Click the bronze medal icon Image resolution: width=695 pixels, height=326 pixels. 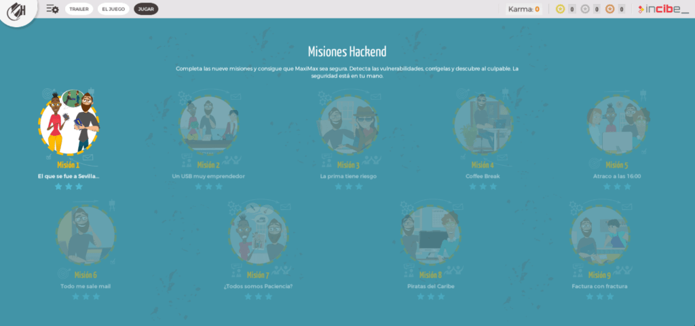pyautogui.click(x=609, y=9)
